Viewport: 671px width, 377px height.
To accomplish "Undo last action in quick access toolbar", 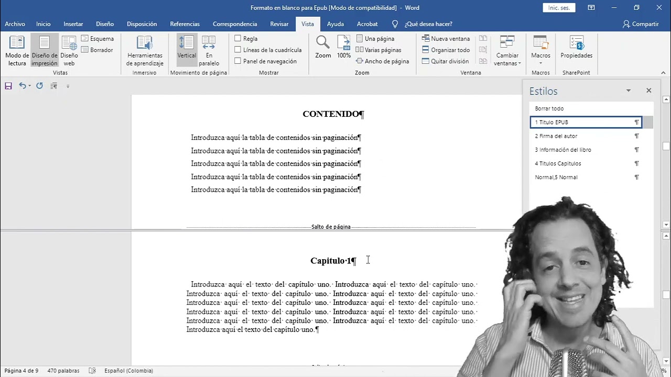I will pos(22,86).
